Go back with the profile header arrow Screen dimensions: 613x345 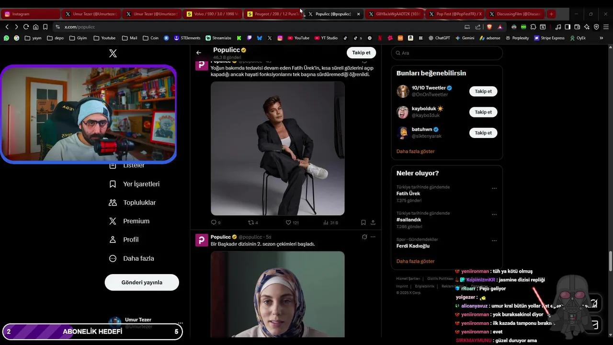199,53
